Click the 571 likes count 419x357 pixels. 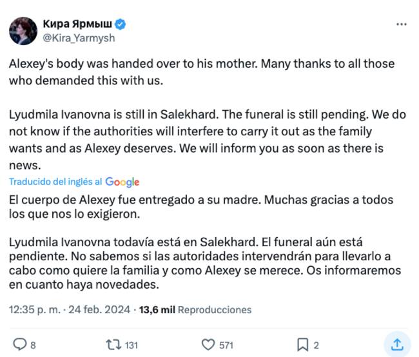click(226, 345)
